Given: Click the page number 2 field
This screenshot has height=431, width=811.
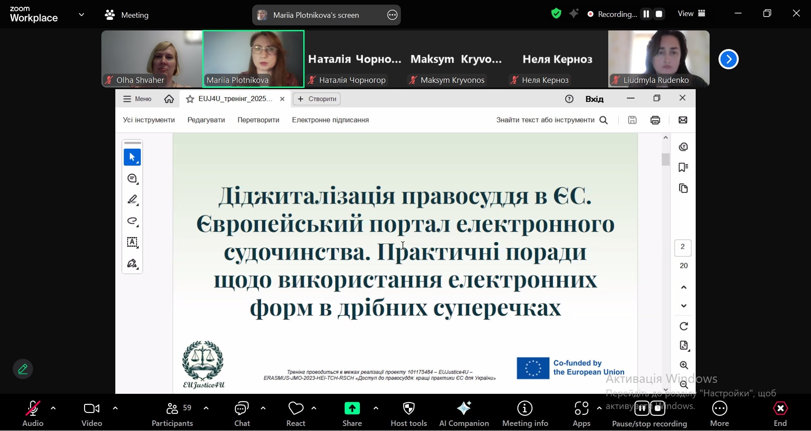Looking at the screenshot, I should click(x=683, y=248).
